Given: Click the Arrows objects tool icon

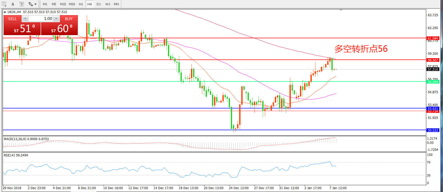Looking at the screenshot, I should [x=30, y=4].
